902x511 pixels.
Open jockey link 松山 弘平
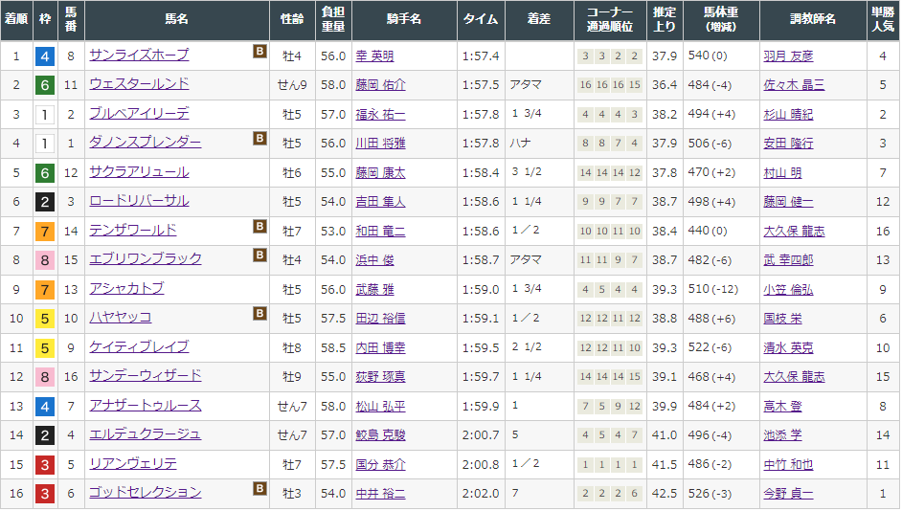(380, 407)
